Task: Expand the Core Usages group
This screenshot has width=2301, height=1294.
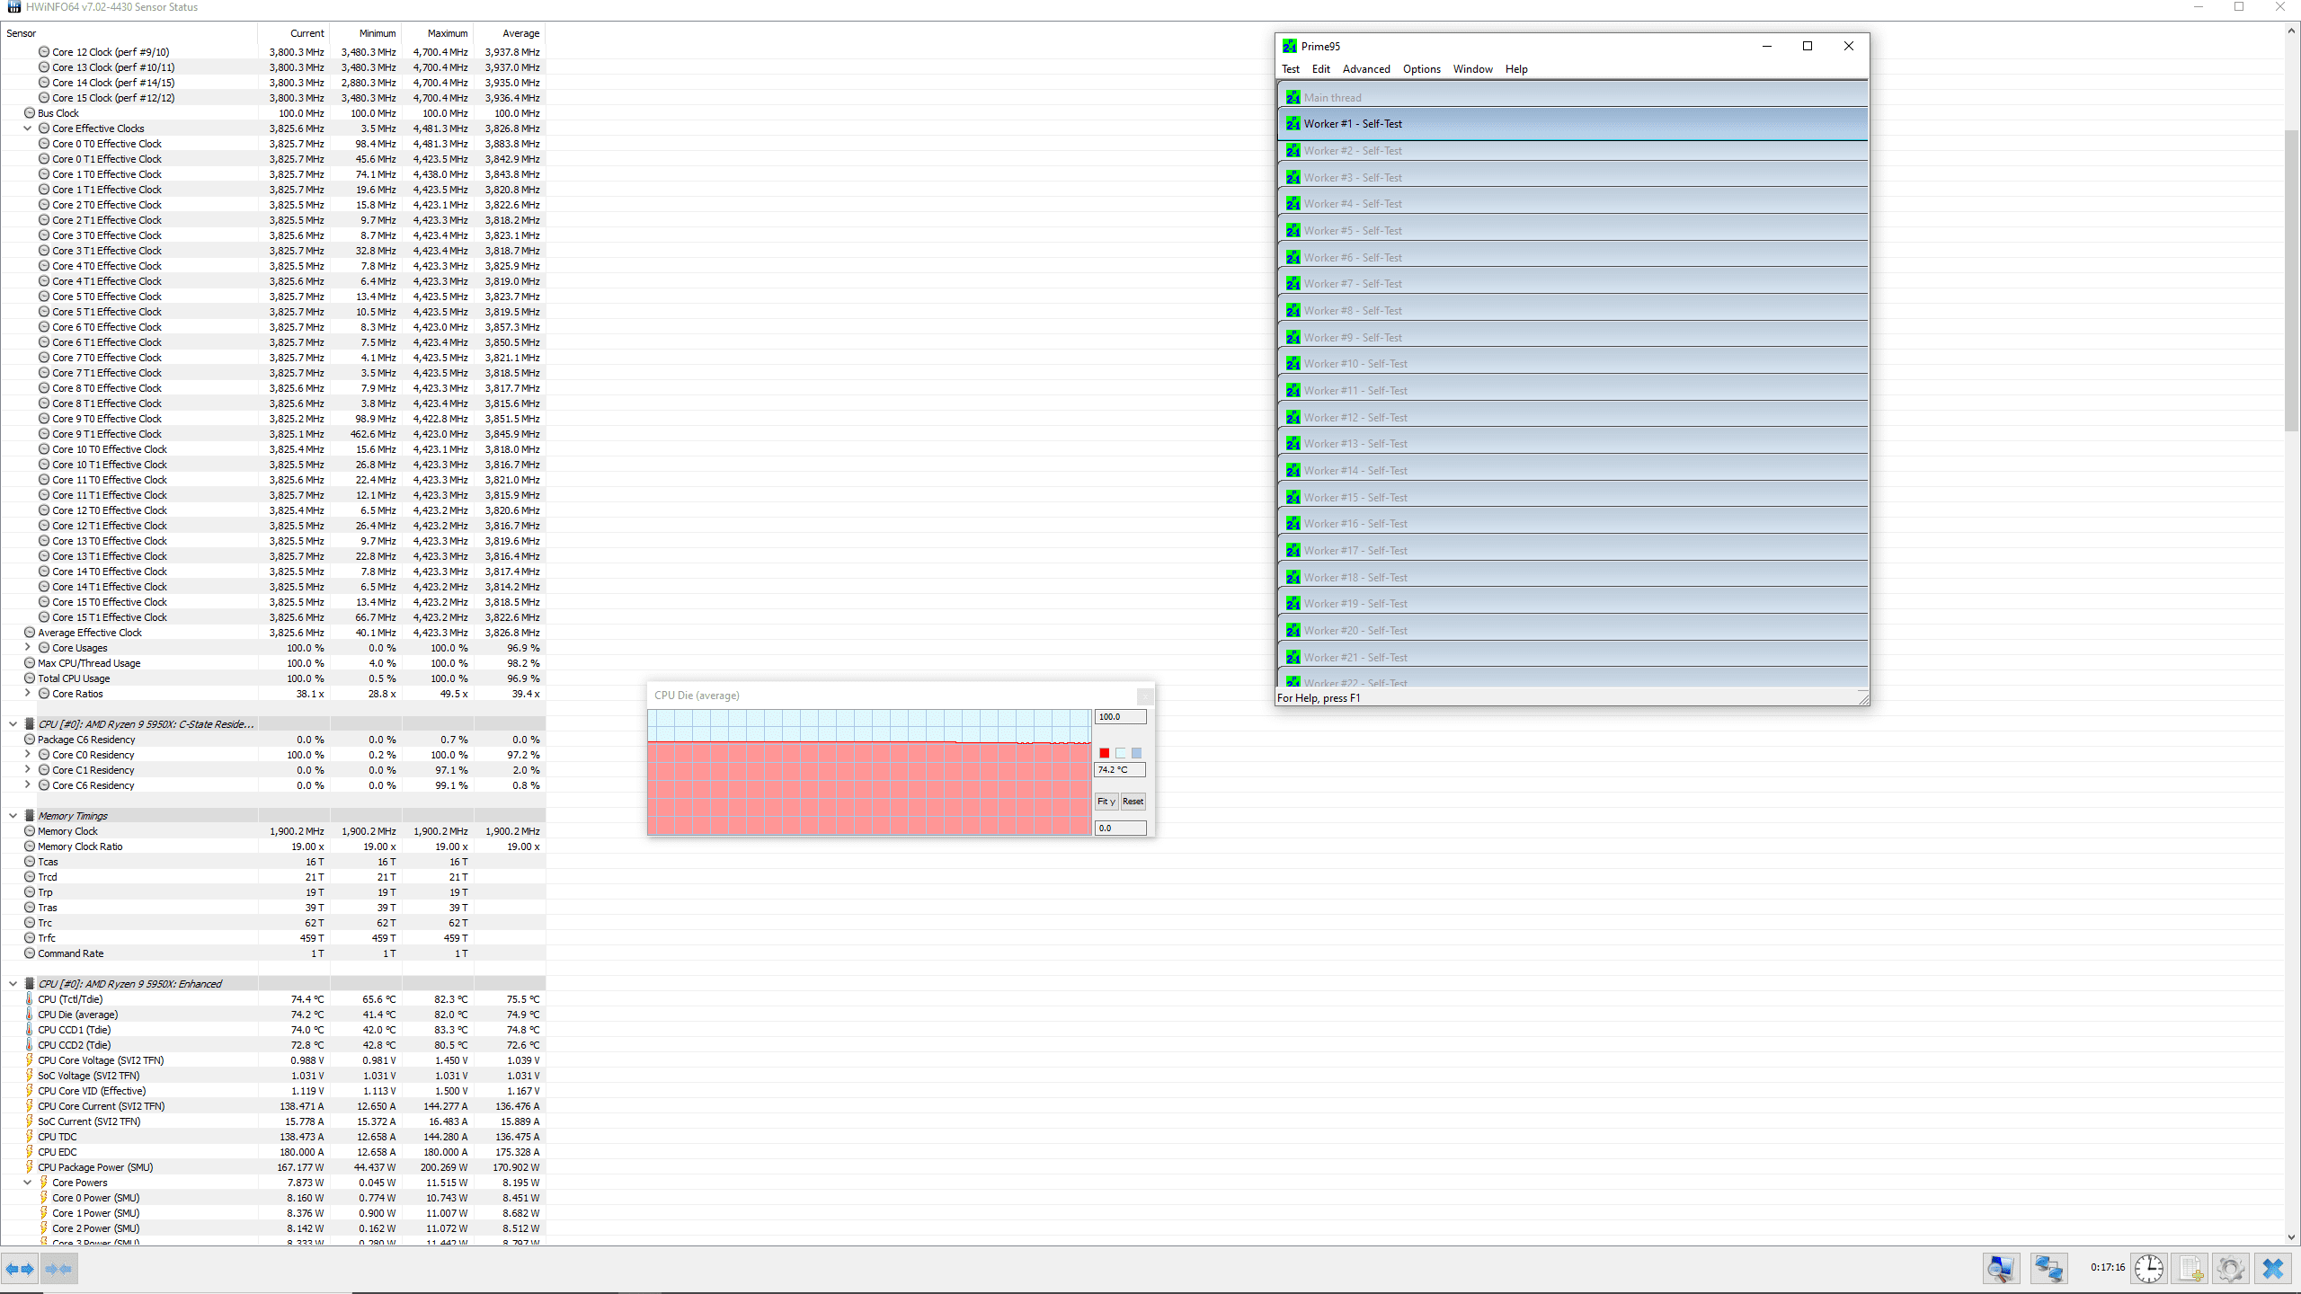Action: click(28, 648)
